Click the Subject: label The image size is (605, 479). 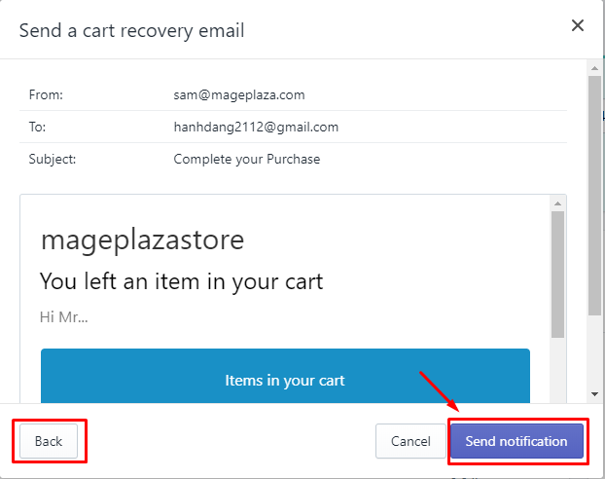click(53, 159)
